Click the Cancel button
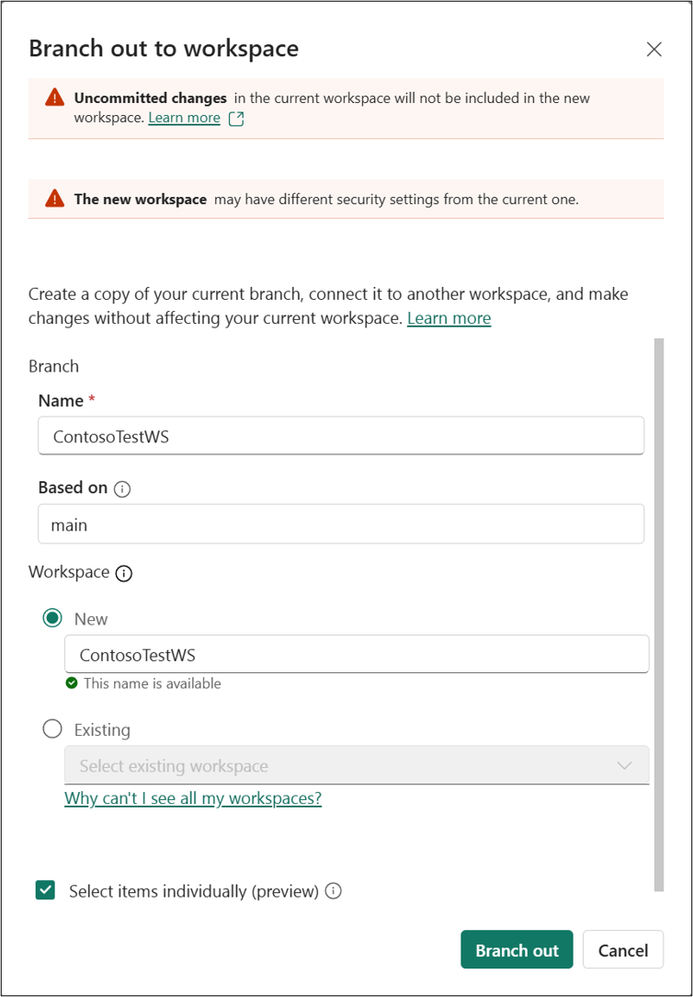This screenshot has height=997, width=693. [x=623, y=950]
